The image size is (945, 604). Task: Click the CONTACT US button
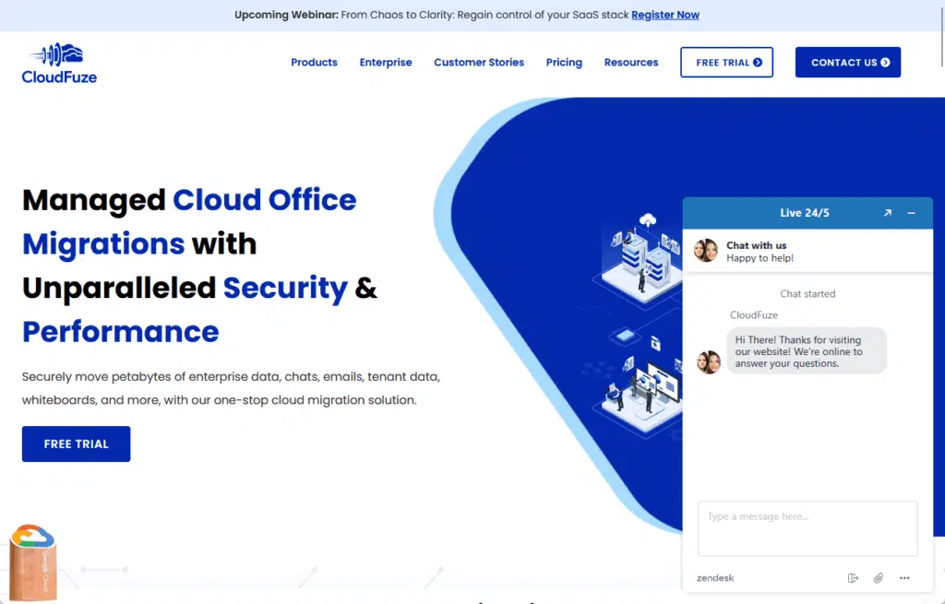tap(848, 62)
